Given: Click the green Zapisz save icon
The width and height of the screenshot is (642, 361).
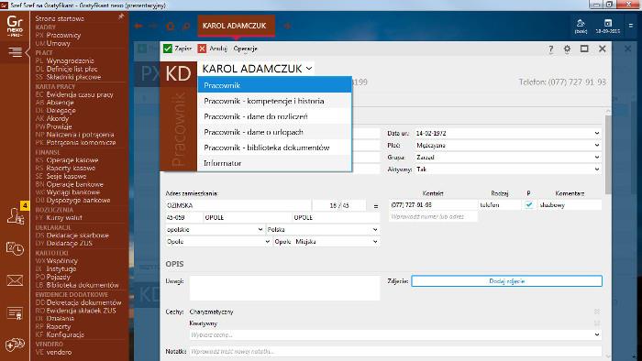Looking at the screenshot, I should (168, 49).
